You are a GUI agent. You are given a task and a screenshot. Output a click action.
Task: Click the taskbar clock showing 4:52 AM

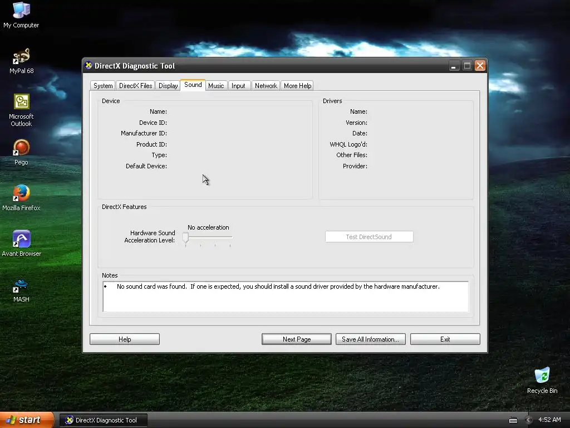click(x=549, y=420)
